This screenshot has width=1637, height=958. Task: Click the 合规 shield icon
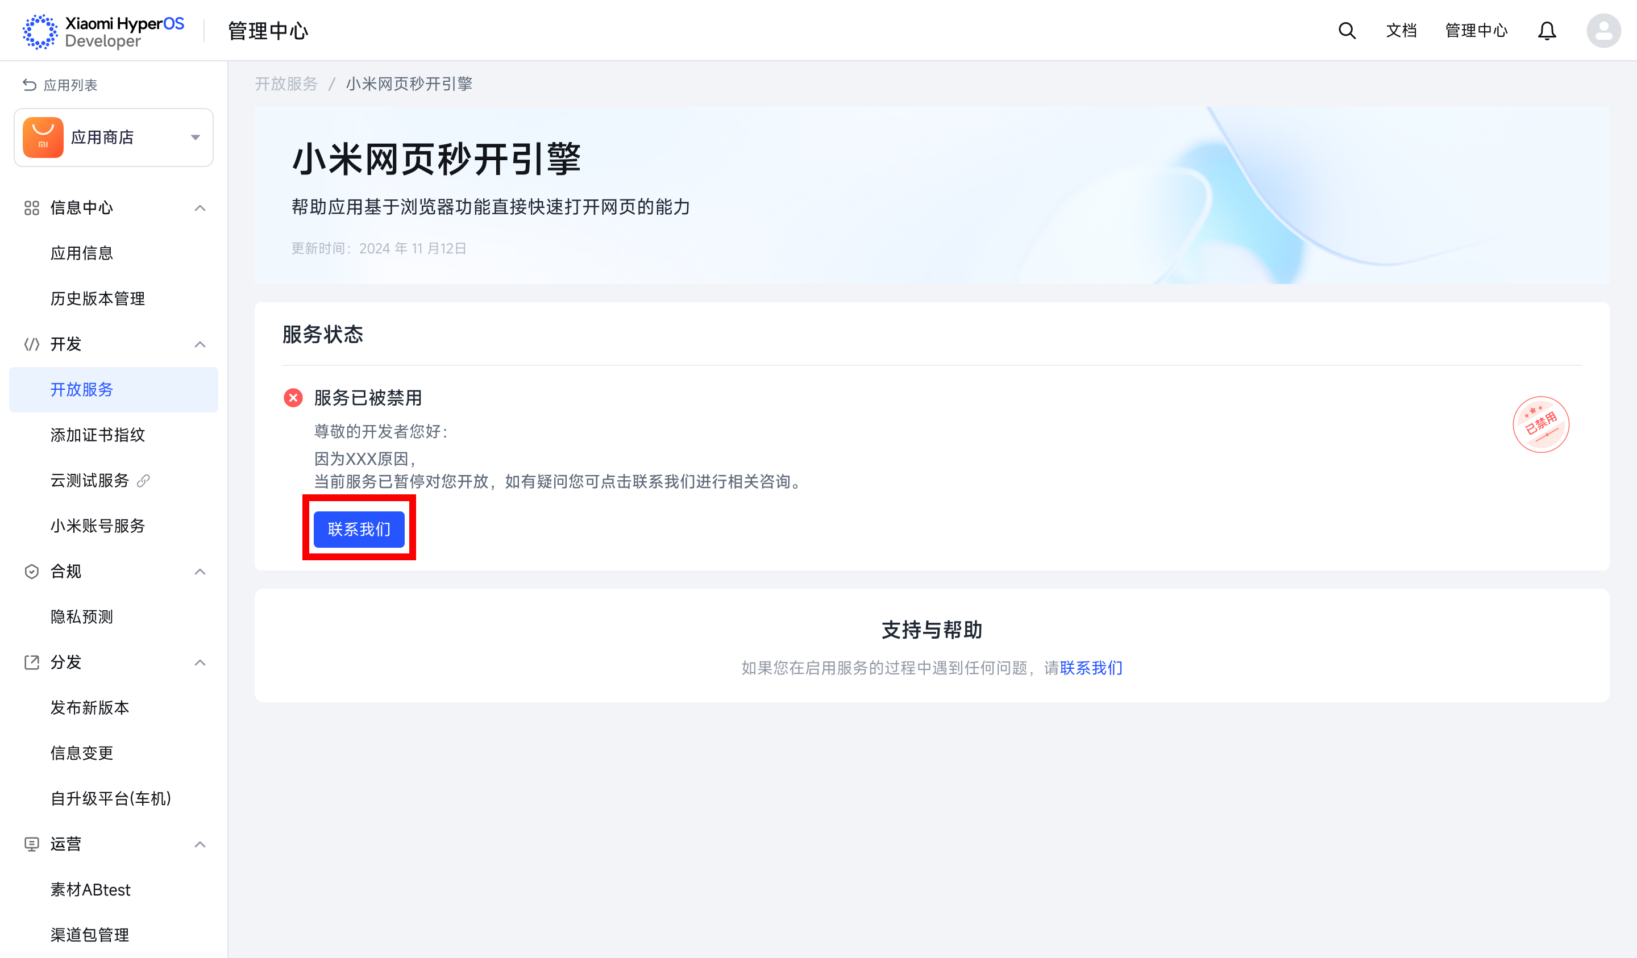pyautogui.click(x=32, y=572)
